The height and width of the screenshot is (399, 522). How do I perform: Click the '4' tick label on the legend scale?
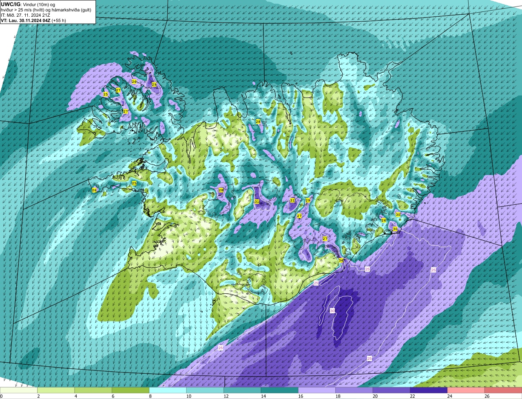point(76,396)
